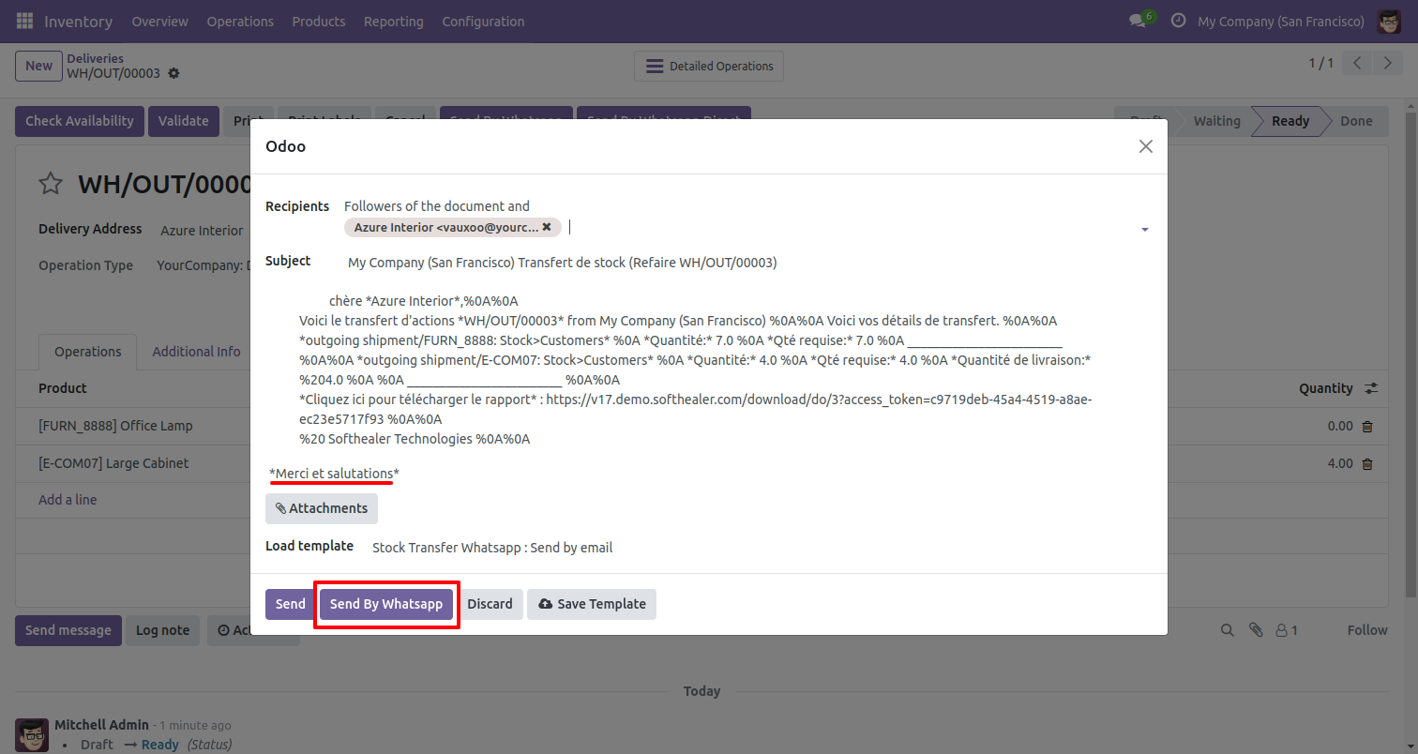Discard the message composer
This screenshot has width=1418, height=754.
[x=490, y=604]
